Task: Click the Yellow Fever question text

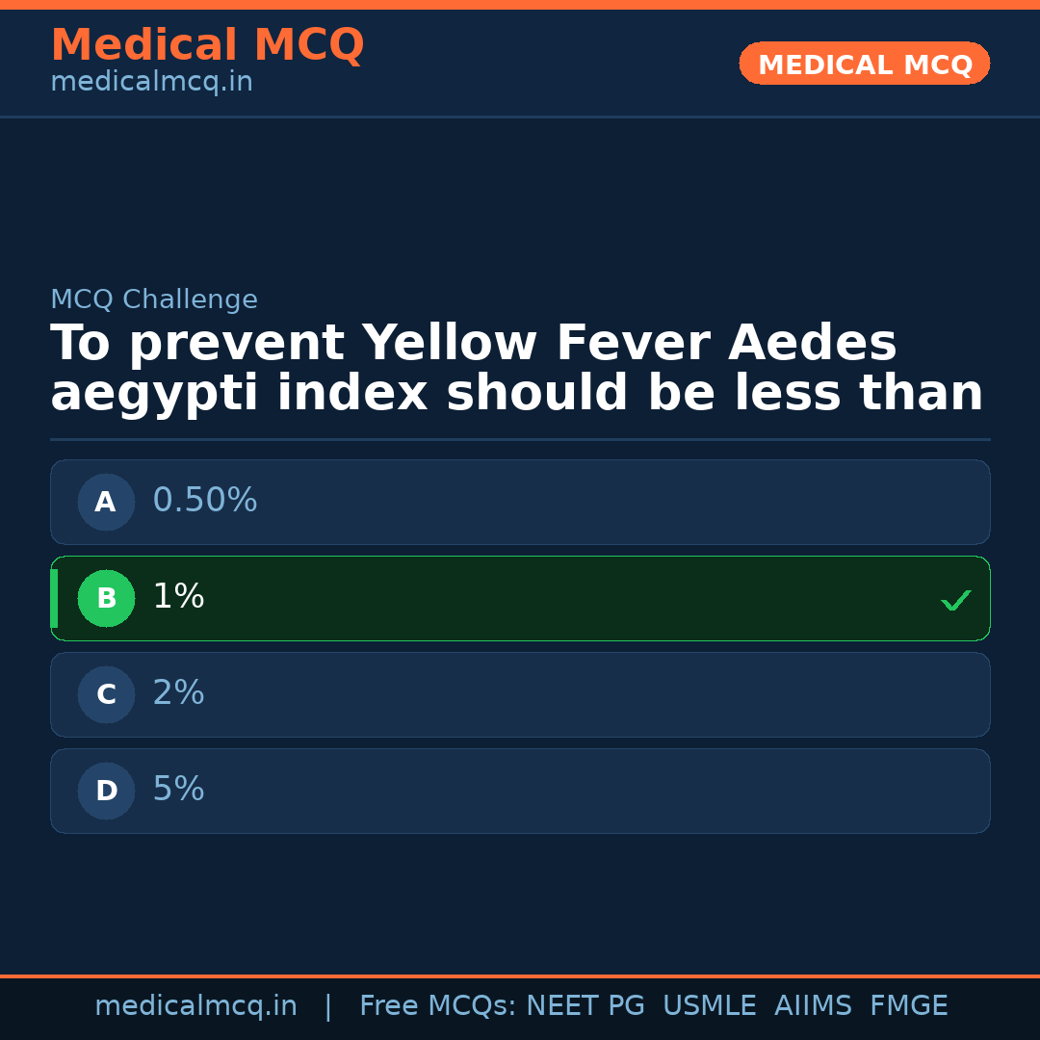Action: pos(516,369)
